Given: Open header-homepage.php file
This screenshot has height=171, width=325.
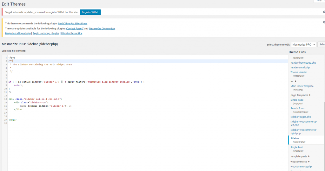Looking at the screenshot, I should [x=303, y=63].
